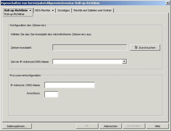171x131 pixels.
Task: Open the Server-IP-Adresse/-DNS-Name combo box arrow
Action: [124, 62]
